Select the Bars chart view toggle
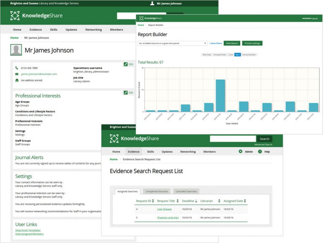Viewport: 324px width, 243px height. (238, 55)
